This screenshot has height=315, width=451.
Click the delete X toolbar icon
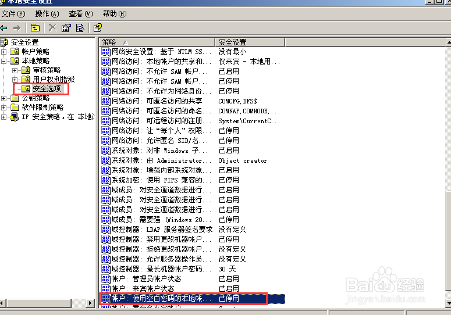52,28
